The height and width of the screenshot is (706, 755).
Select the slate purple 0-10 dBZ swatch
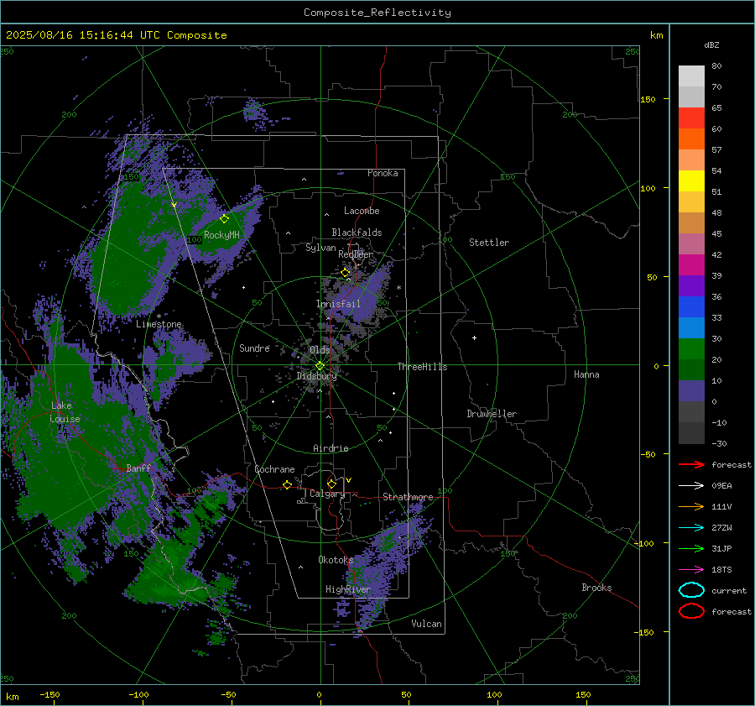[x=691, y=391]
